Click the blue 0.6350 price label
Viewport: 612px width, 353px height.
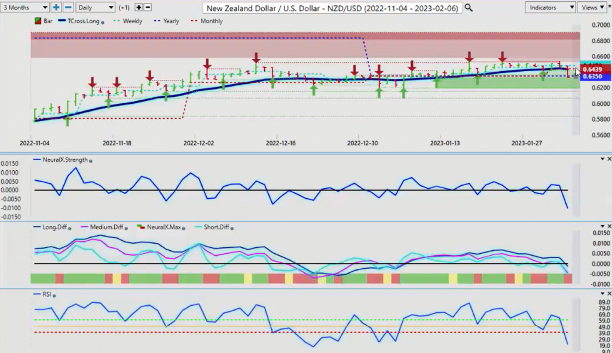point(595,76)
